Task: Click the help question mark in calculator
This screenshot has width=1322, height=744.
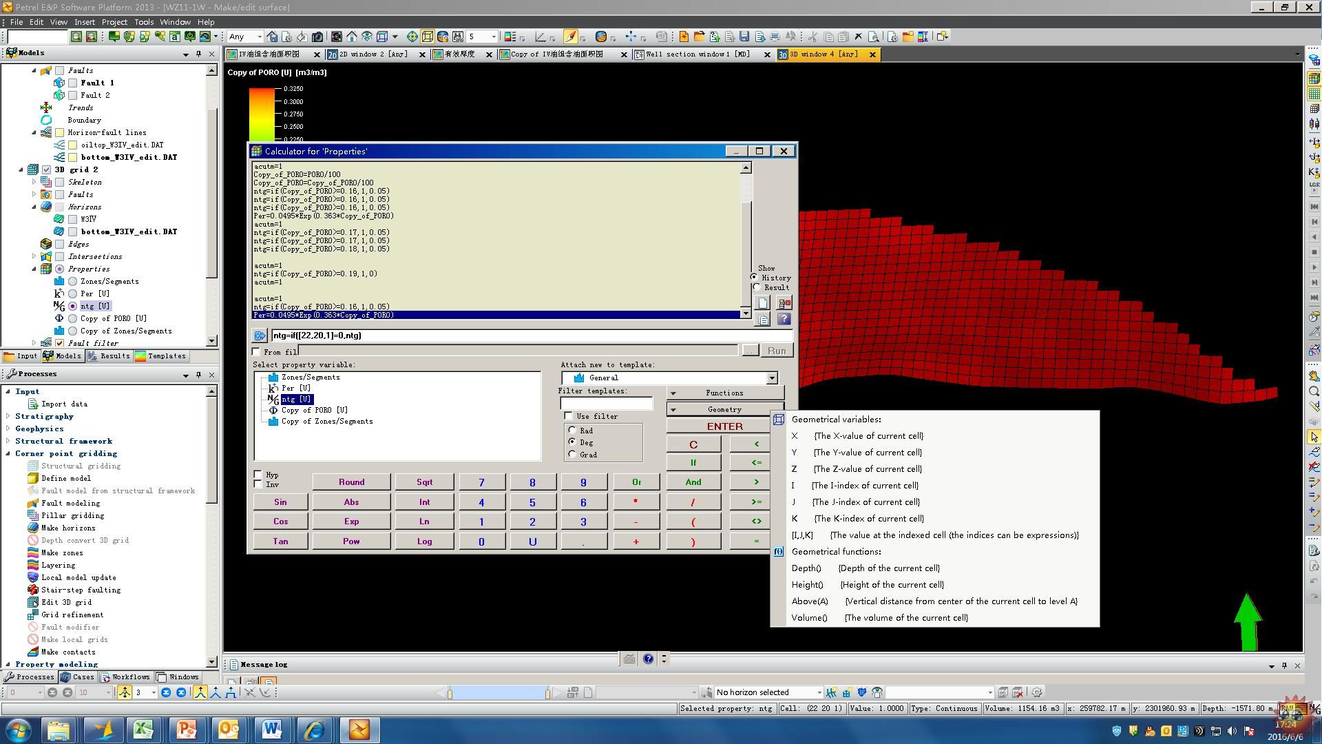Action: pyautogui.click(x=784, y=319)
